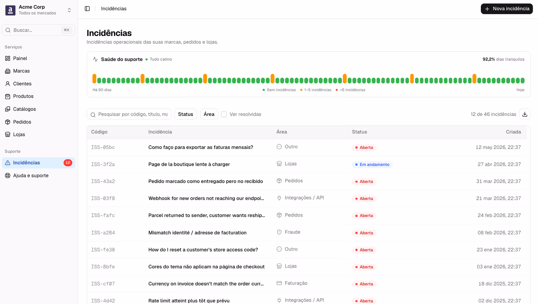Screen dimensions: 538x304
Task: Click the Pedidos box icon in ISS-fafc row
Action: click(x=279, y=215)
